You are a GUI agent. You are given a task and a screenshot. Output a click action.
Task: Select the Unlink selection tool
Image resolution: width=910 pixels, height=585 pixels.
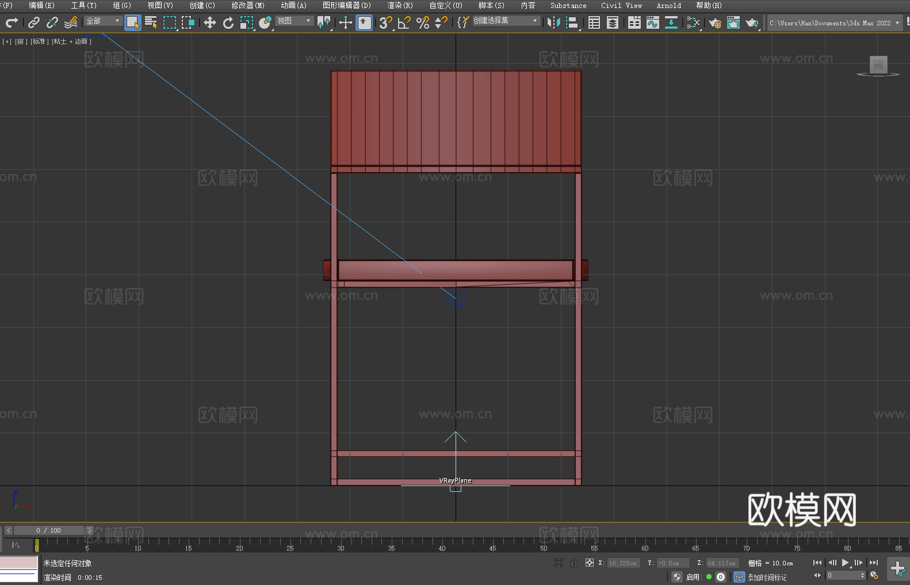click(52, 22)
